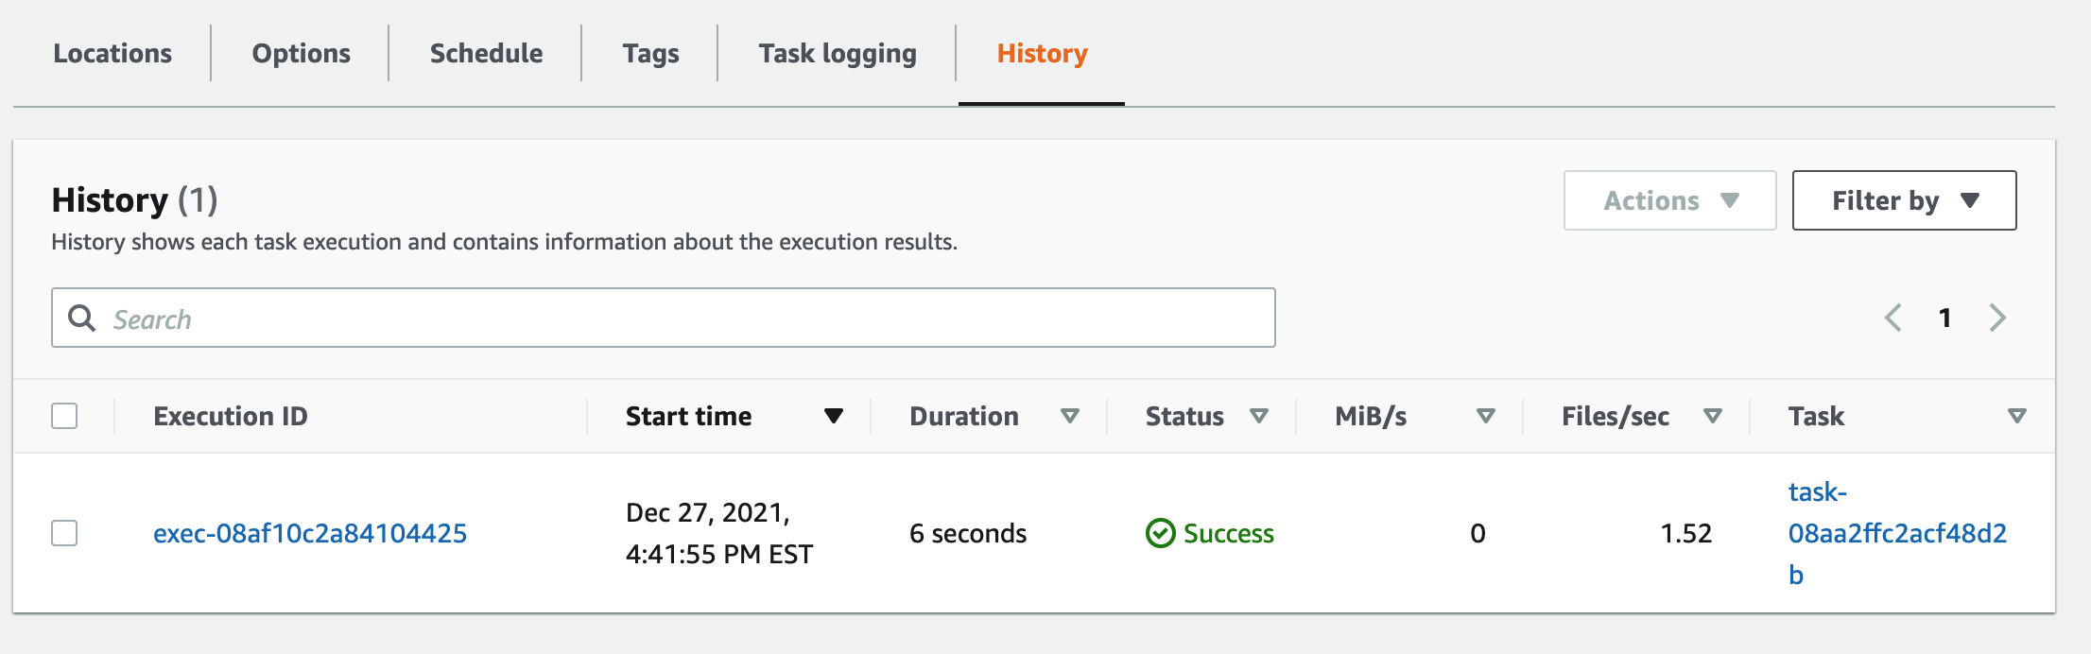This screenshot has width=2091, height=654.
Task: Sort by Start time arrow
Action: [x=833, y=416]
